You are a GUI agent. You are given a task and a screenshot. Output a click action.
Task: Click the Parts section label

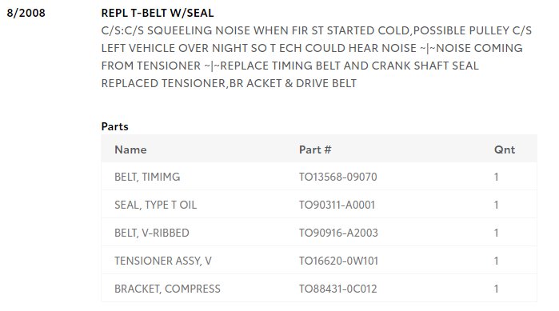(115, 126)
